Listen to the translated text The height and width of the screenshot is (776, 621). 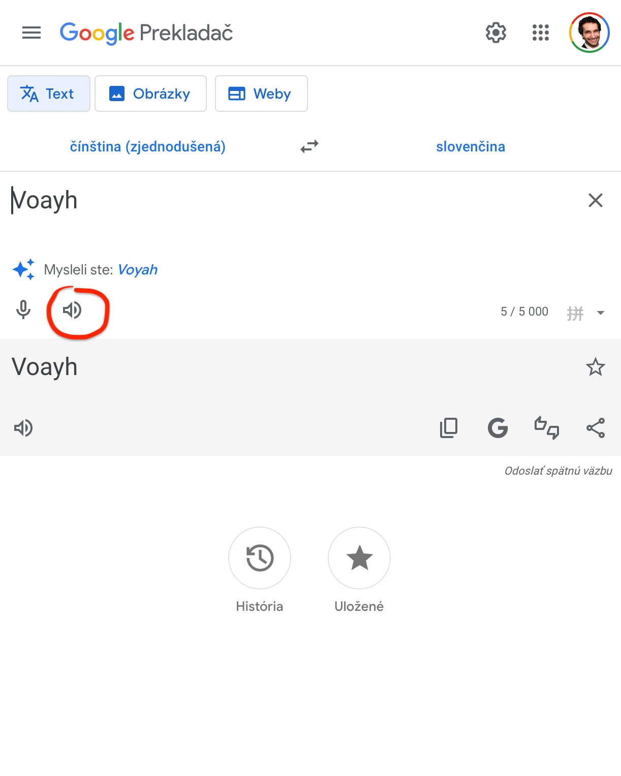(x=23, y=428)
